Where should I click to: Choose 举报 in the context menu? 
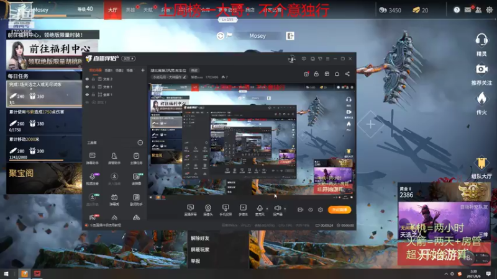[195, 261]
